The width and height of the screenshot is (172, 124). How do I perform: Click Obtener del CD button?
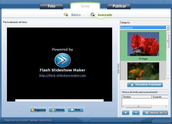[155, 113]
